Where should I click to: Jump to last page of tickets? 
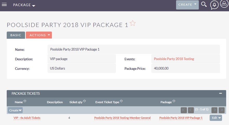pos(221,110)
